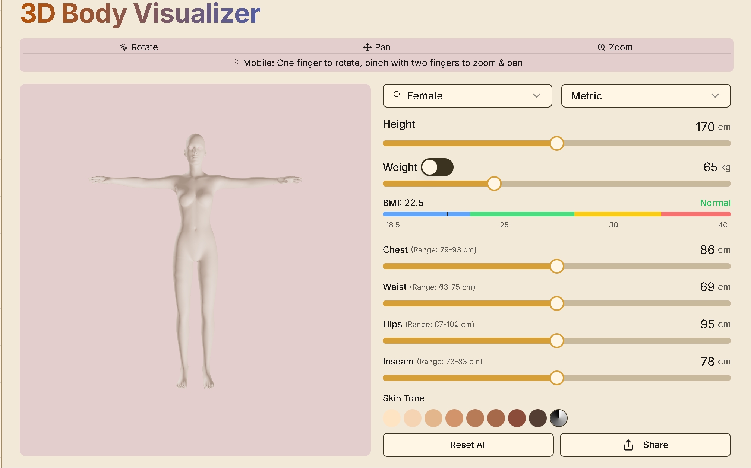
Task: Open the Metric units dropdown
Action: point(645,96)
